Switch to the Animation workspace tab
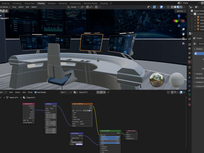 click(51, 3)
